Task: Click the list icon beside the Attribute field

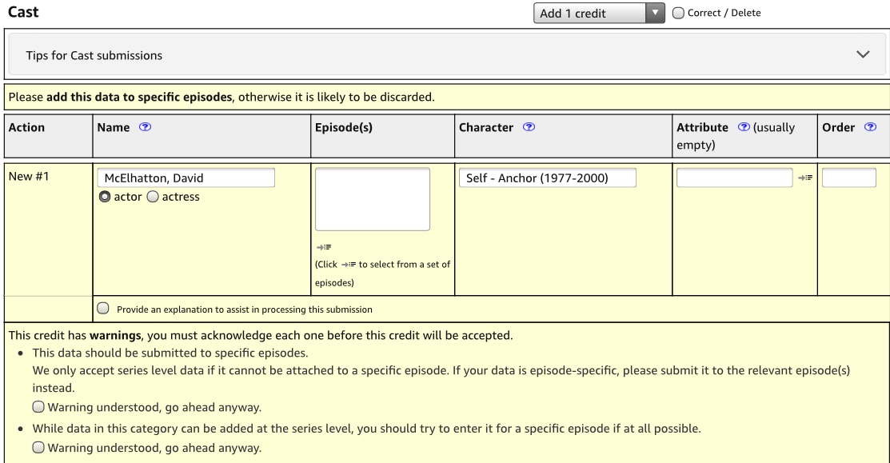Action: (808, 178)
